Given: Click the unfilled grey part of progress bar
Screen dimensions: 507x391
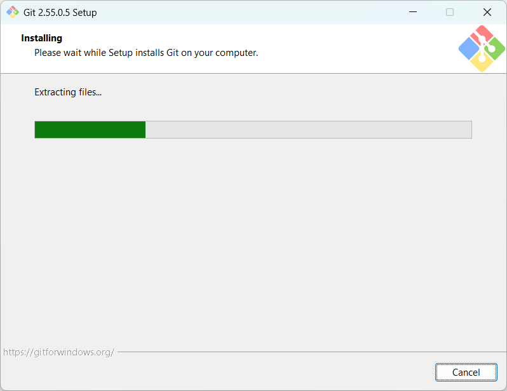Looking at the screenshot, I should point(309,130).
